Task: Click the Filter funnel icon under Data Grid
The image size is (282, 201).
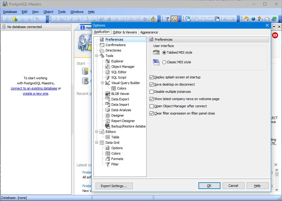Action: pos(108,164)
